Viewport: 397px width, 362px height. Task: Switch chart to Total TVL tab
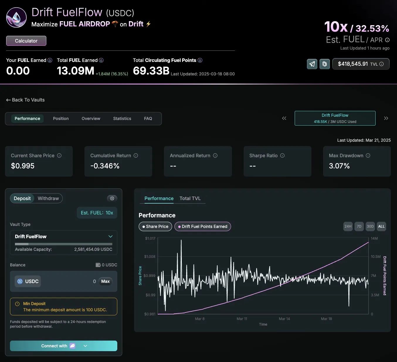(x=190, y=198)
